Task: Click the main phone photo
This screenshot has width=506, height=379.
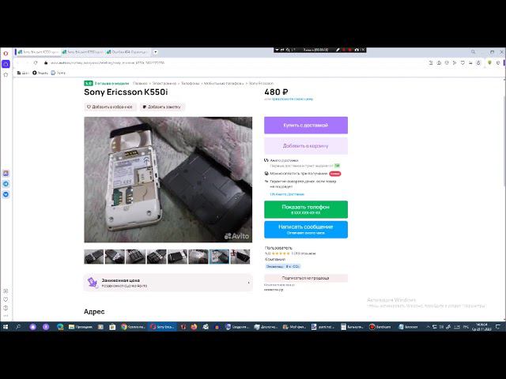Action: point(168,179)
